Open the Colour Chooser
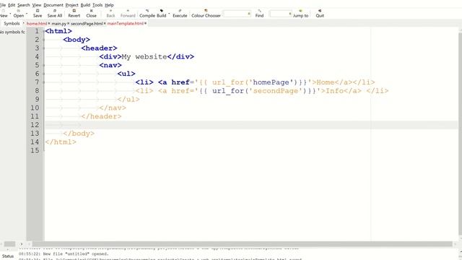Image resolution: width=462 pixels, height=260 pixels. (x=206, y=13)
